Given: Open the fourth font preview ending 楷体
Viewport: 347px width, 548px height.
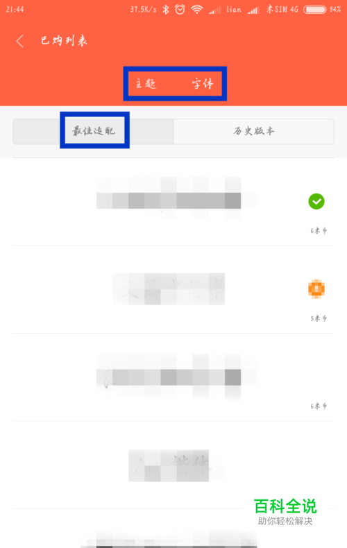Looking at the screenshot, I should pyautogui.click(x=169, y=465).
